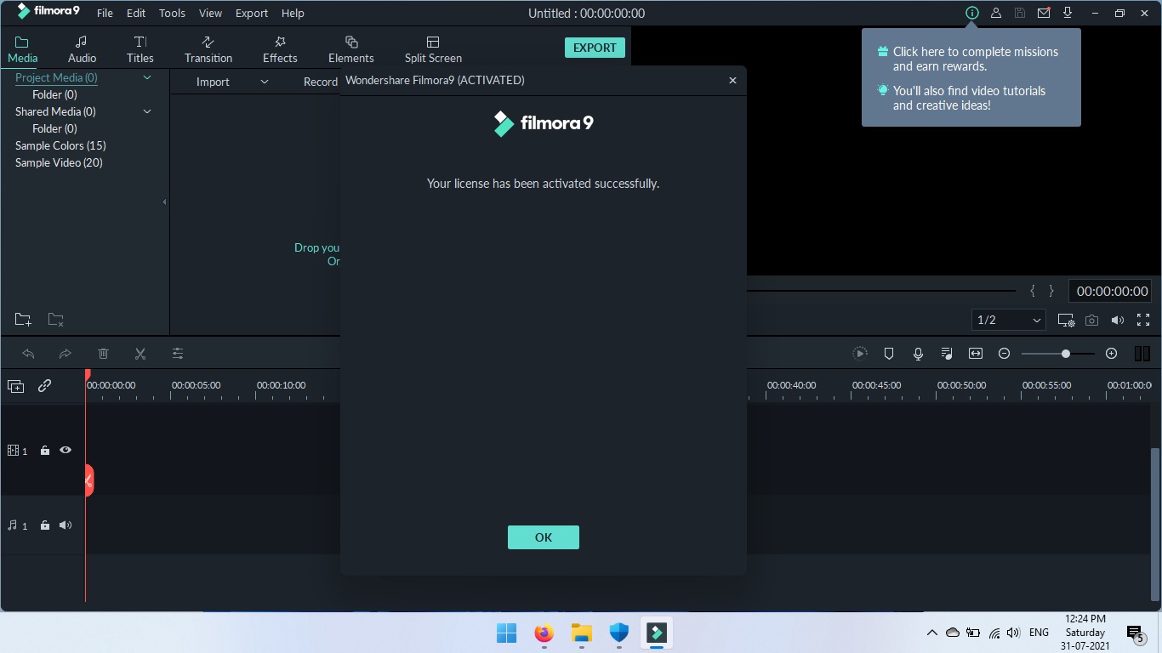Mute audio track 1 speaker icon
The image size is (1162, 653).
66,525
